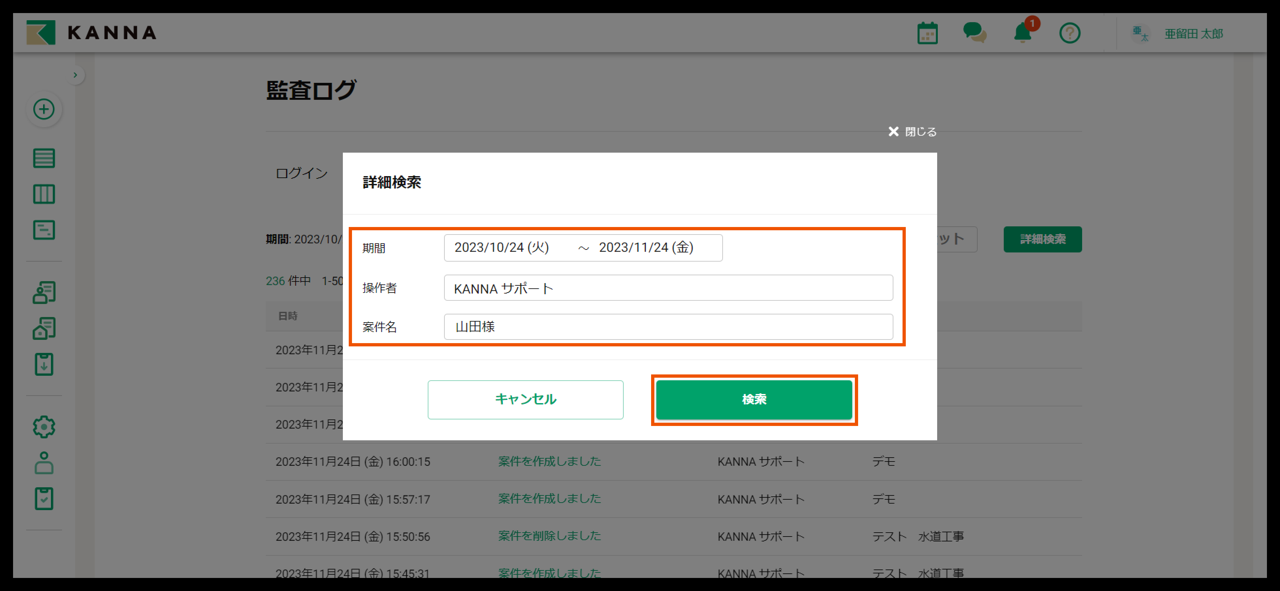
Task: Click the KANNA logo
Action: pyautogui.click(x=91, y=33)
